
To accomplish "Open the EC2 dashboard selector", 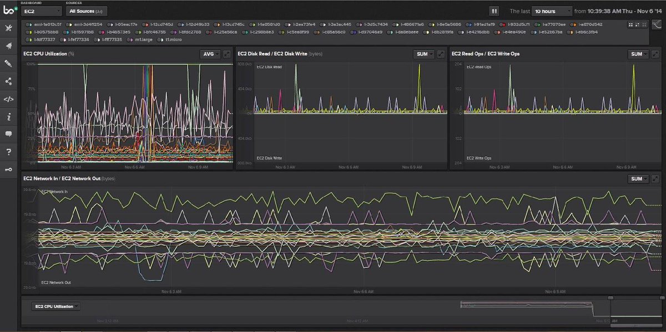I will (42, 11).
